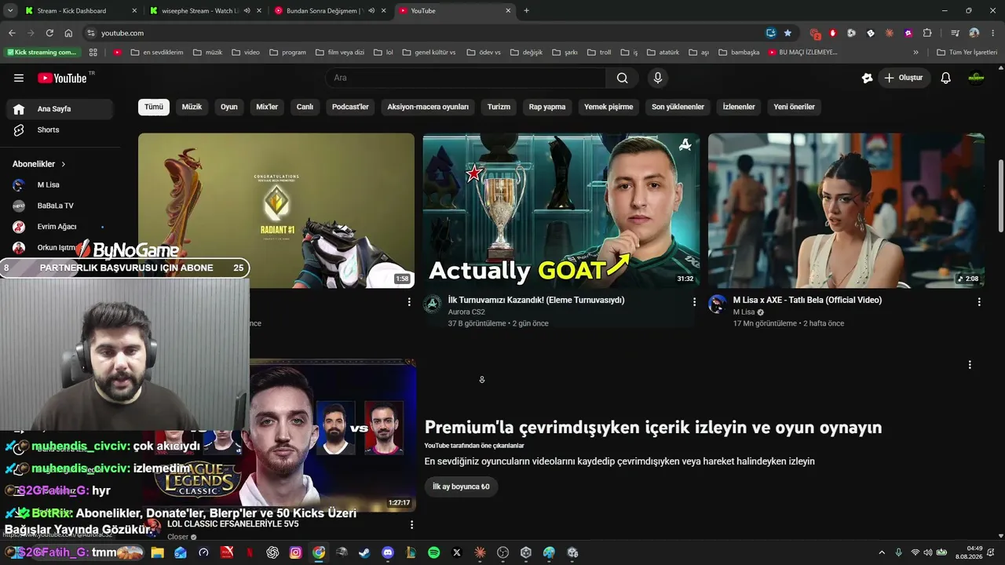Open the 'film veya dizi' bookmark folder
The height and width of the screenshot is (565, 1005).
click(340, 53)
